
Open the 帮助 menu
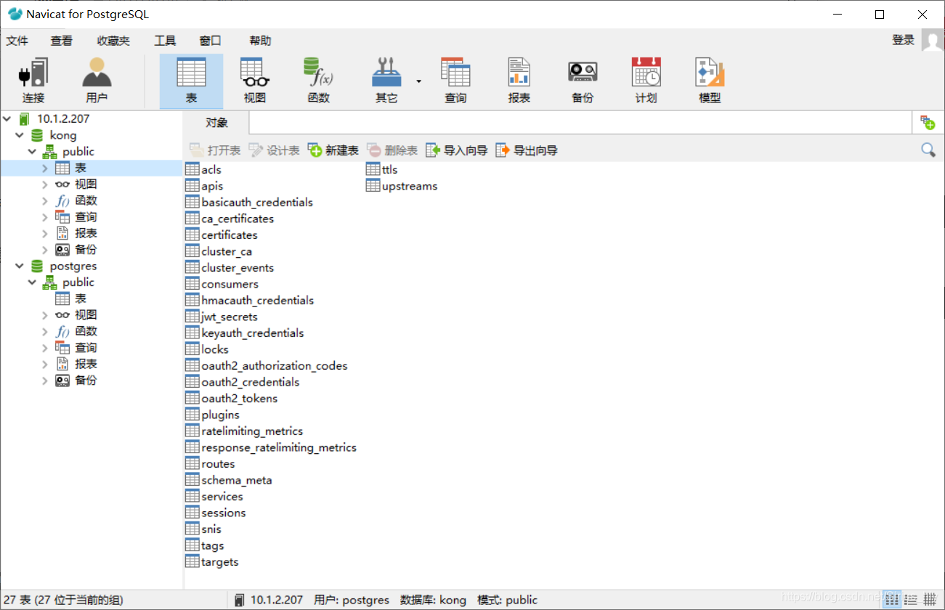260,41
